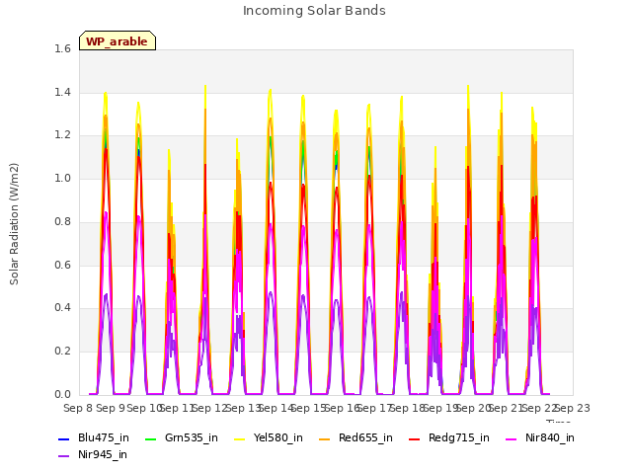Click the 0.8 y-axis tick label
This screenshot has width=632, height=474.
pos(62,221)
